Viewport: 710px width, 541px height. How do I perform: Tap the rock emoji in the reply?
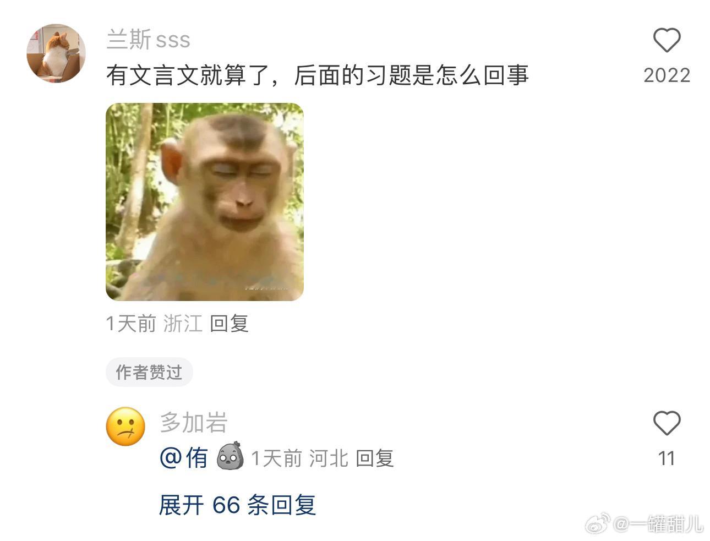click(230, 456)
